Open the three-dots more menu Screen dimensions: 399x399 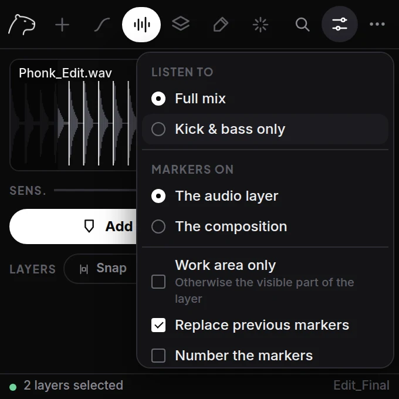[x=377, y=24]
